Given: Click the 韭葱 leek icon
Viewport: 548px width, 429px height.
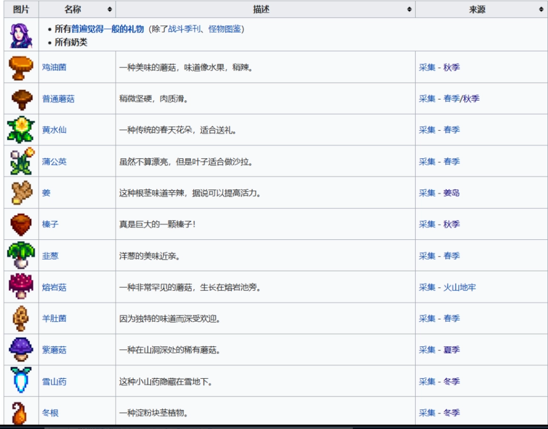Looking at the screenshot, I should [x=21, y=256].
